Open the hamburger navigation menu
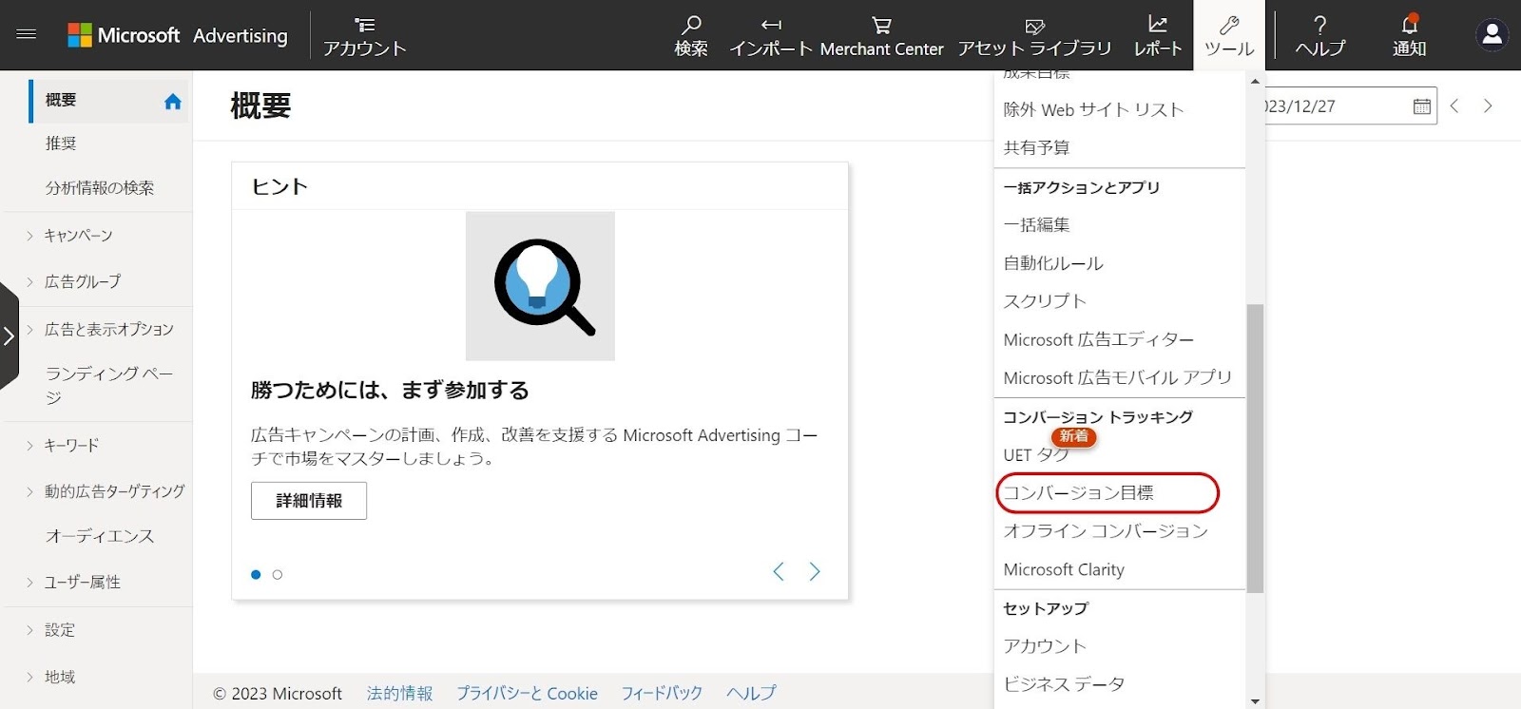Image resolution: width=1521 pixels, height=709 pixels. tap(27, 34)
